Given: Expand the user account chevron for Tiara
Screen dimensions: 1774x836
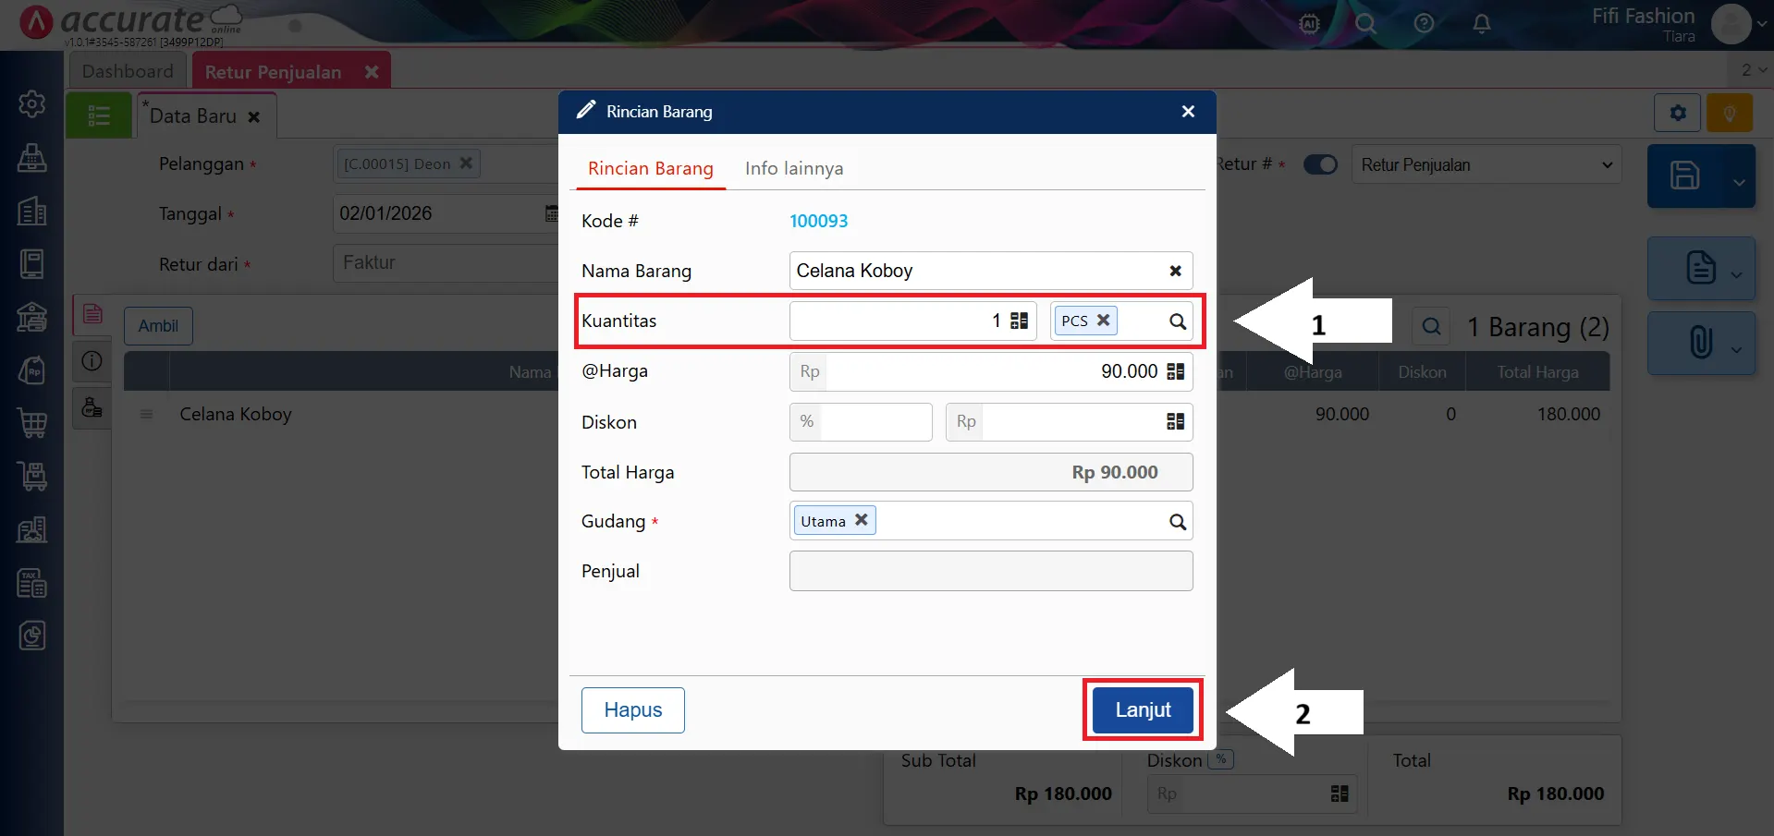Looking at the screenshot, I should point(1763,25).
